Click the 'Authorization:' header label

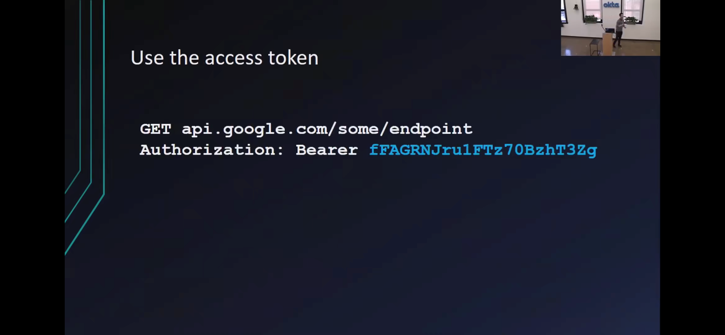click(x=212, y=150)
